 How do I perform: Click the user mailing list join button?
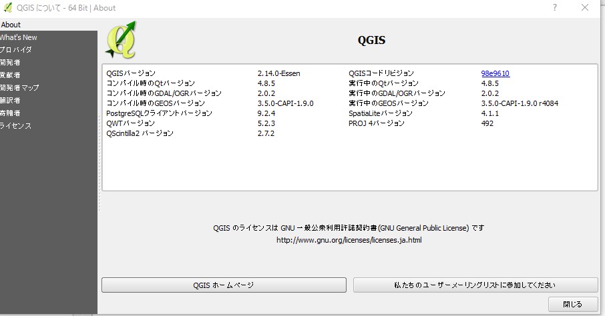tap(475, 285)
